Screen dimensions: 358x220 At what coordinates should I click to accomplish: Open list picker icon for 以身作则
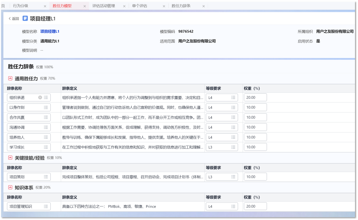click(46, 108)
